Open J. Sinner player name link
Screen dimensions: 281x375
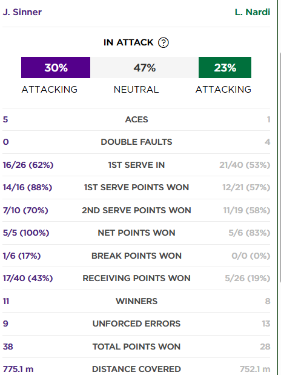22,12
